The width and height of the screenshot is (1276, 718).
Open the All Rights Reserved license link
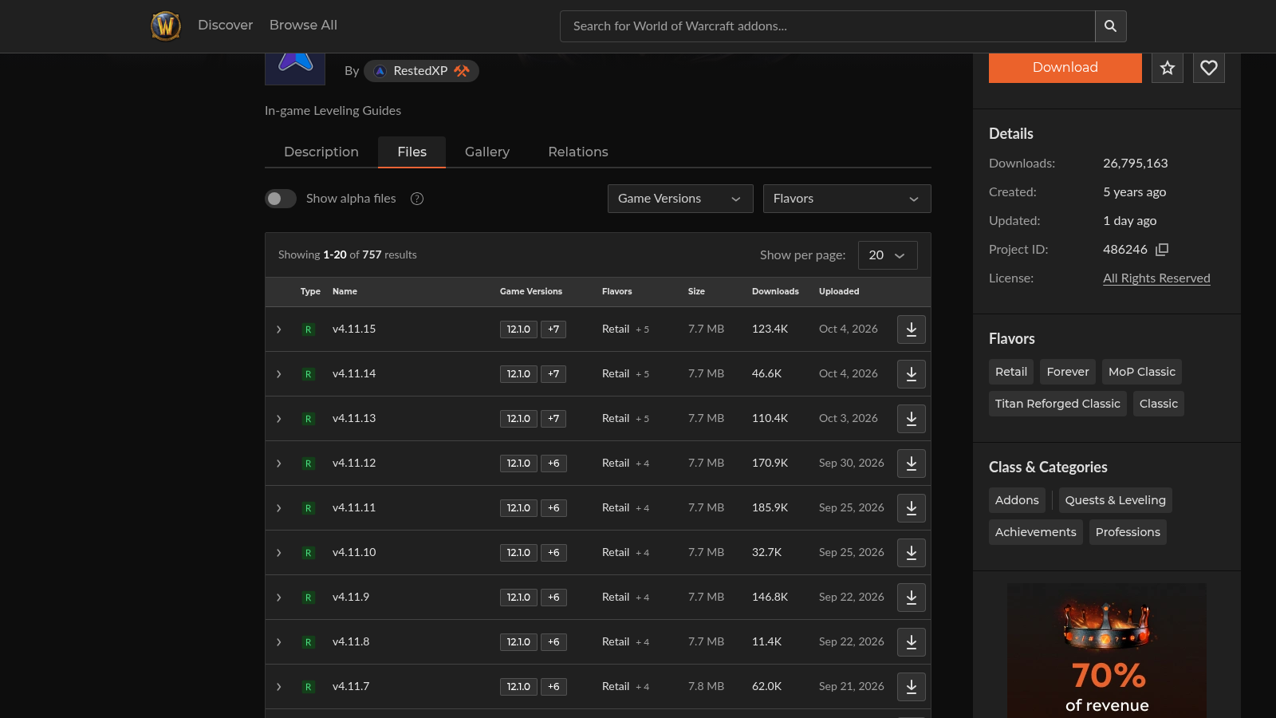[x=1156, y=278]
